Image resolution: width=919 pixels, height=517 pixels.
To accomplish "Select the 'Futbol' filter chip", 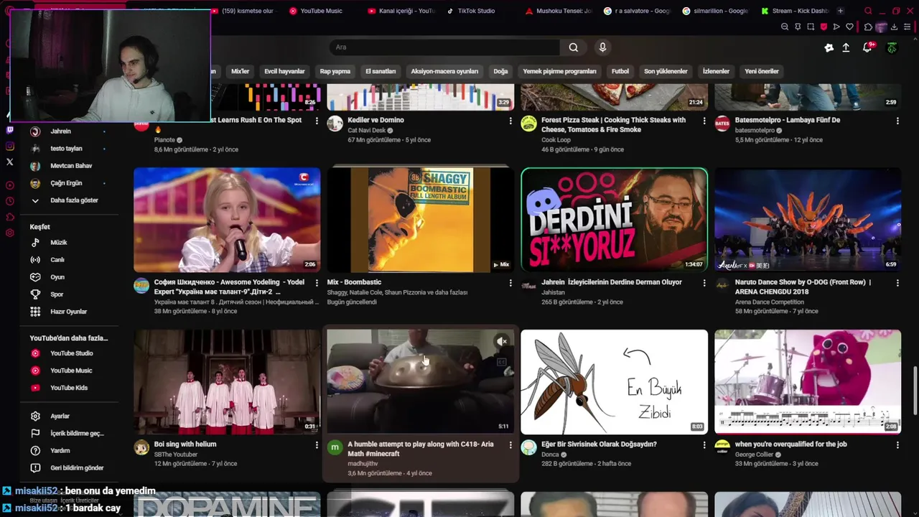I will tap(620, 71).
